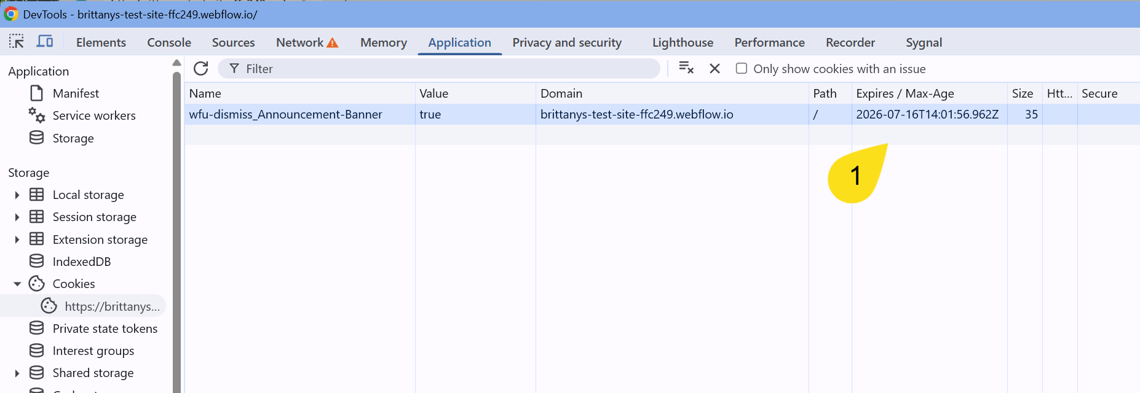This screenshot has width=1140, height=393.
Task: Switch to the Lighthouse tab
Action: pos(683,42)
